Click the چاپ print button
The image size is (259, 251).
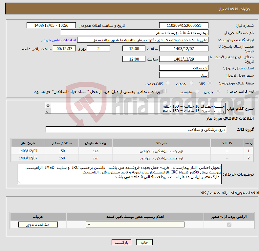click(144, 242)
